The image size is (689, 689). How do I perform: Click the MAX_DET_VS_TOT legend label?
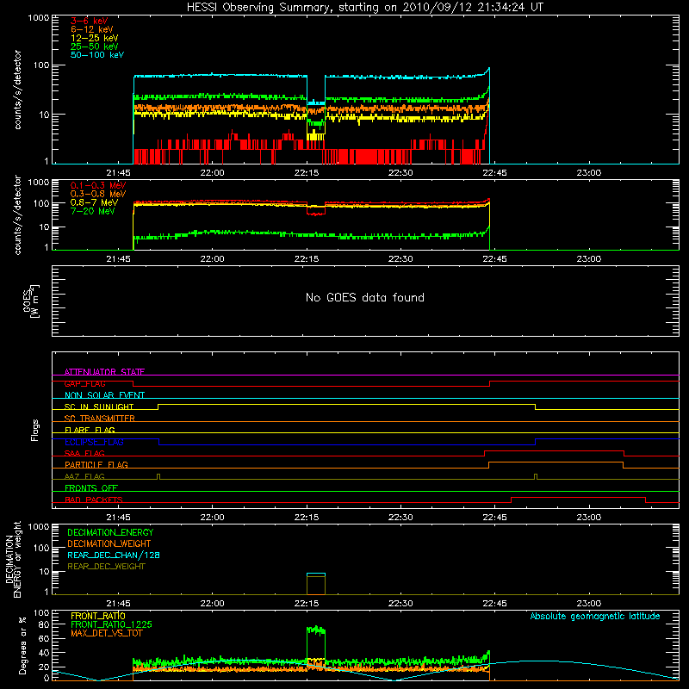107,633
